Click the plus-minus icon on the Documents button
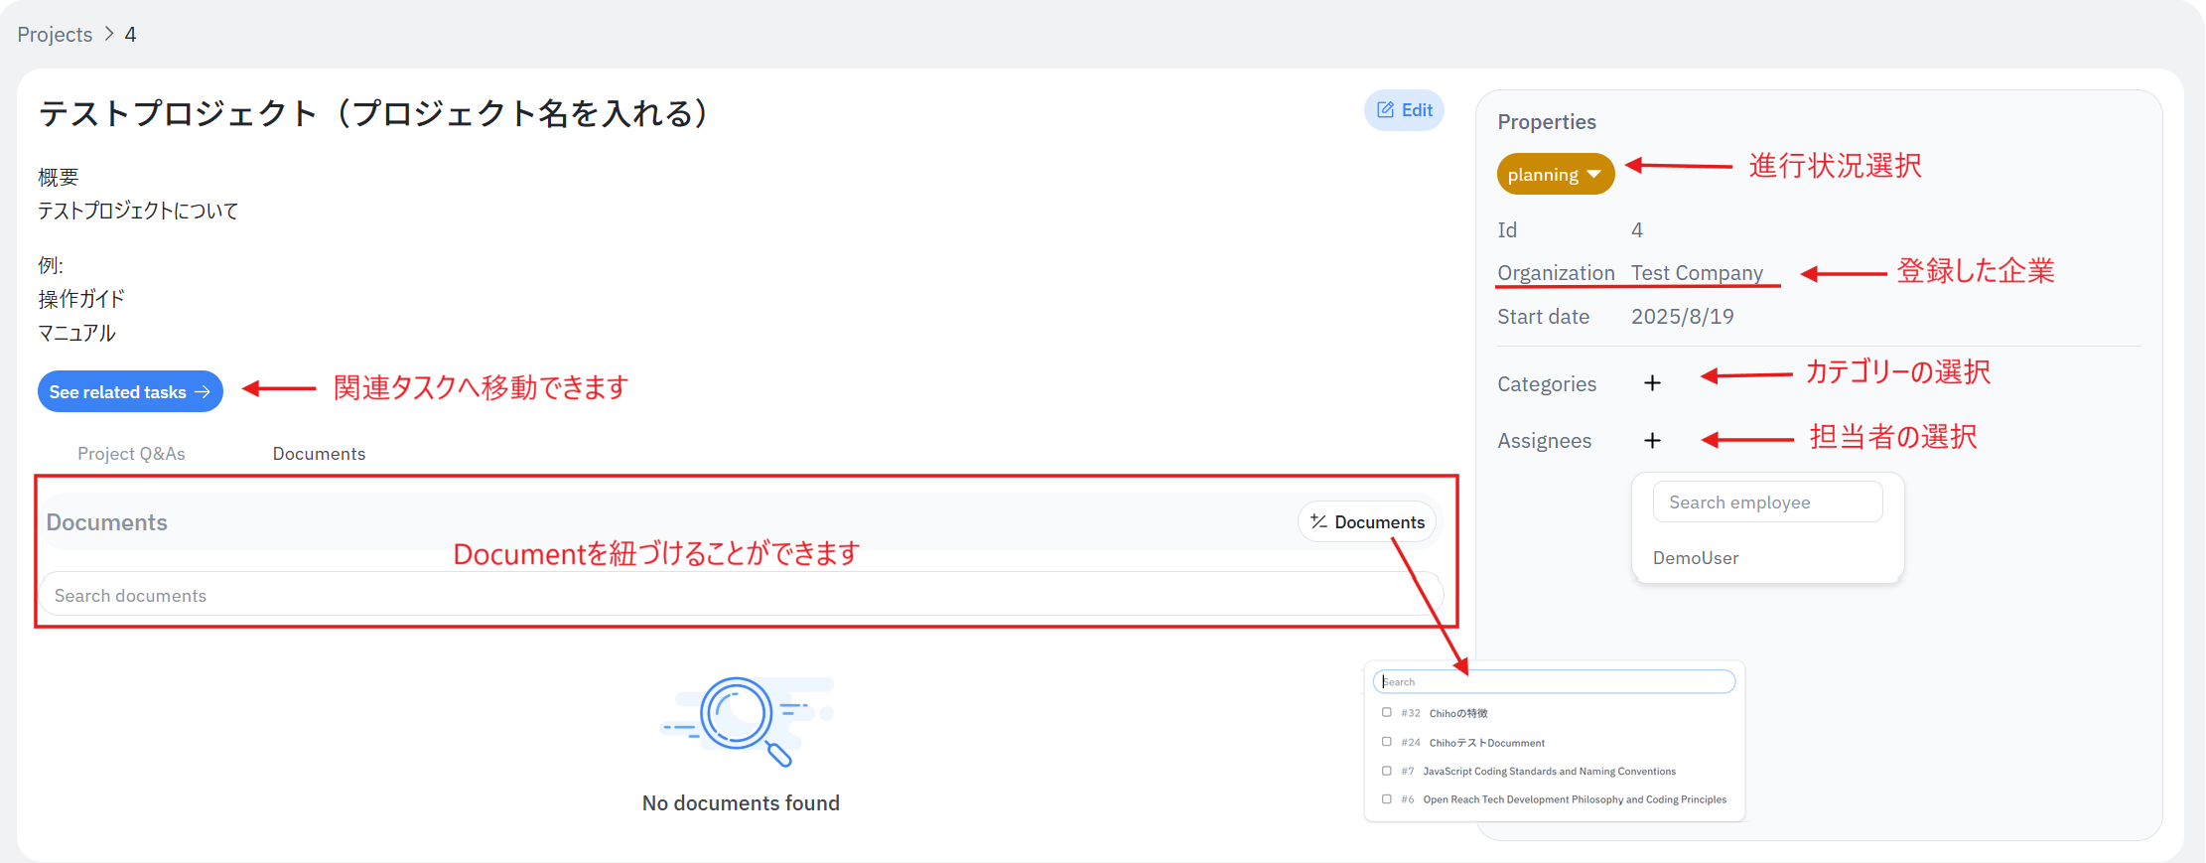 click(1318, 521)
